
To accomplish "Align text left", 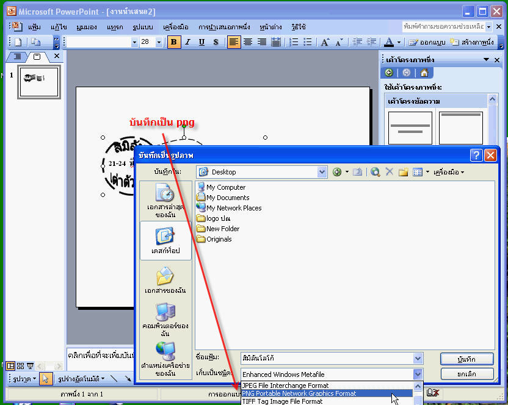I will tap(234, 42).
